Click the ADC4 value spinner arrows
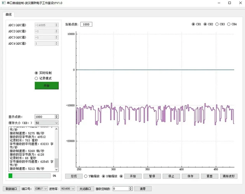Viewport: 245px width, 194px height. coord(56,44)
